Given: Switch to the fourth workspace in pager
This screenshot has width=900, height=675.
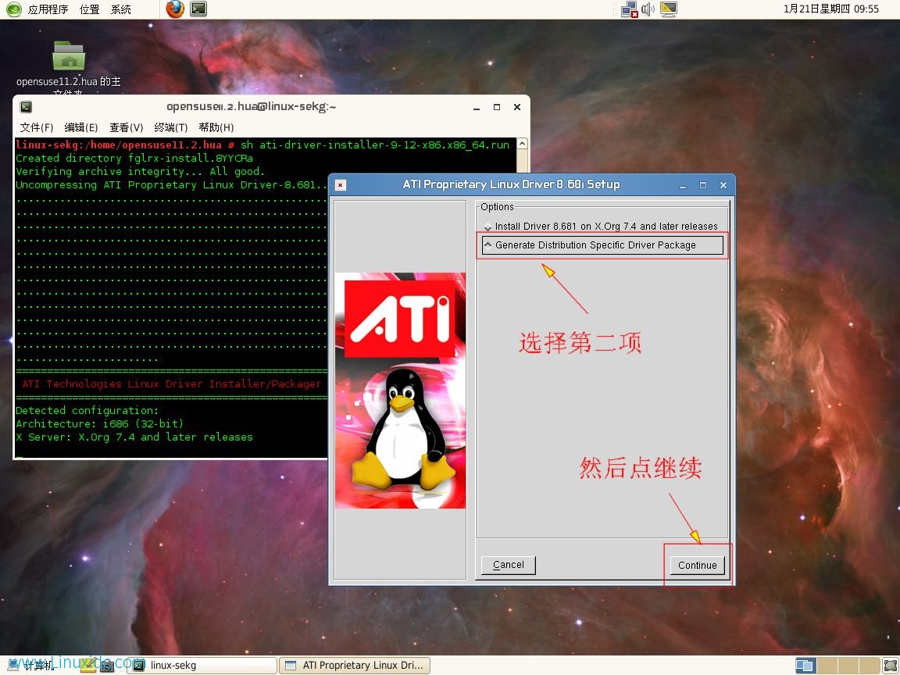Looking at the screenshot, I should pos(869,666).
